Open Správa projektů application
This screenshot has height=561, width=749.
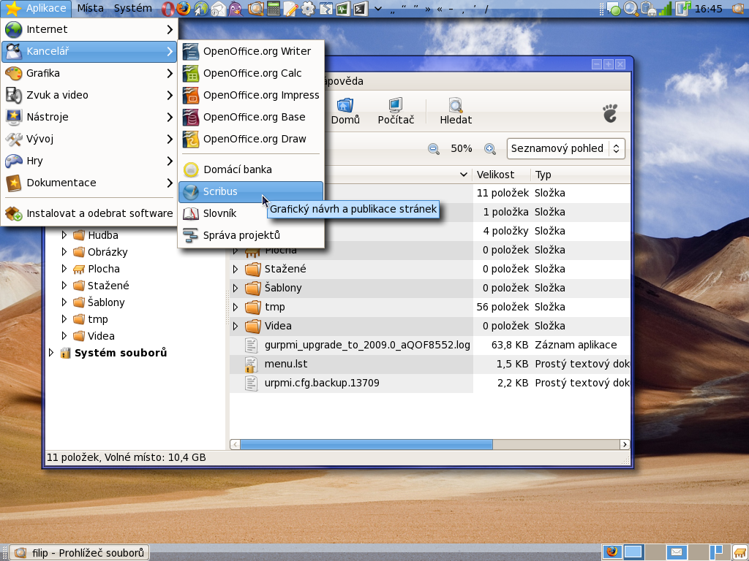251,236
